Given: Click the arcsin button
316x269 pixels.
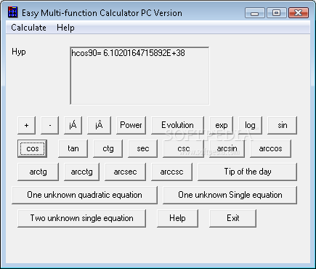Looking at the screenshot, I should click(227, 148).
